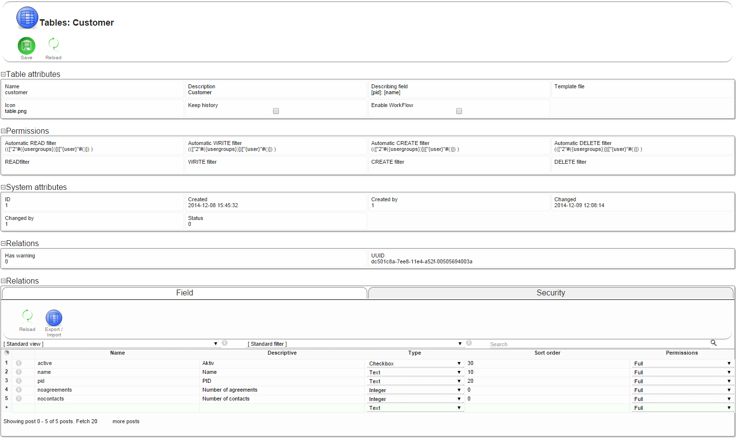Click the Save icon in the header
736x438 pixels.
[27, 46]
